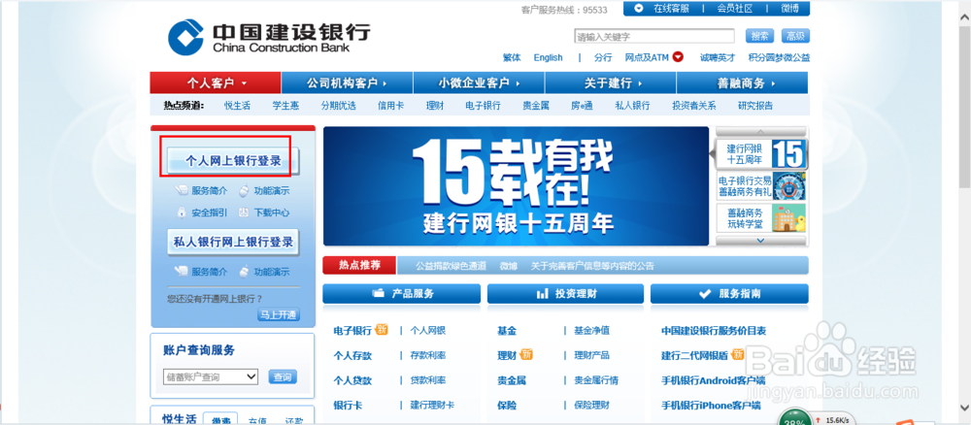Click the 个人网上银行登录 button
971x425 pixels.
click(x=233, y=161)
